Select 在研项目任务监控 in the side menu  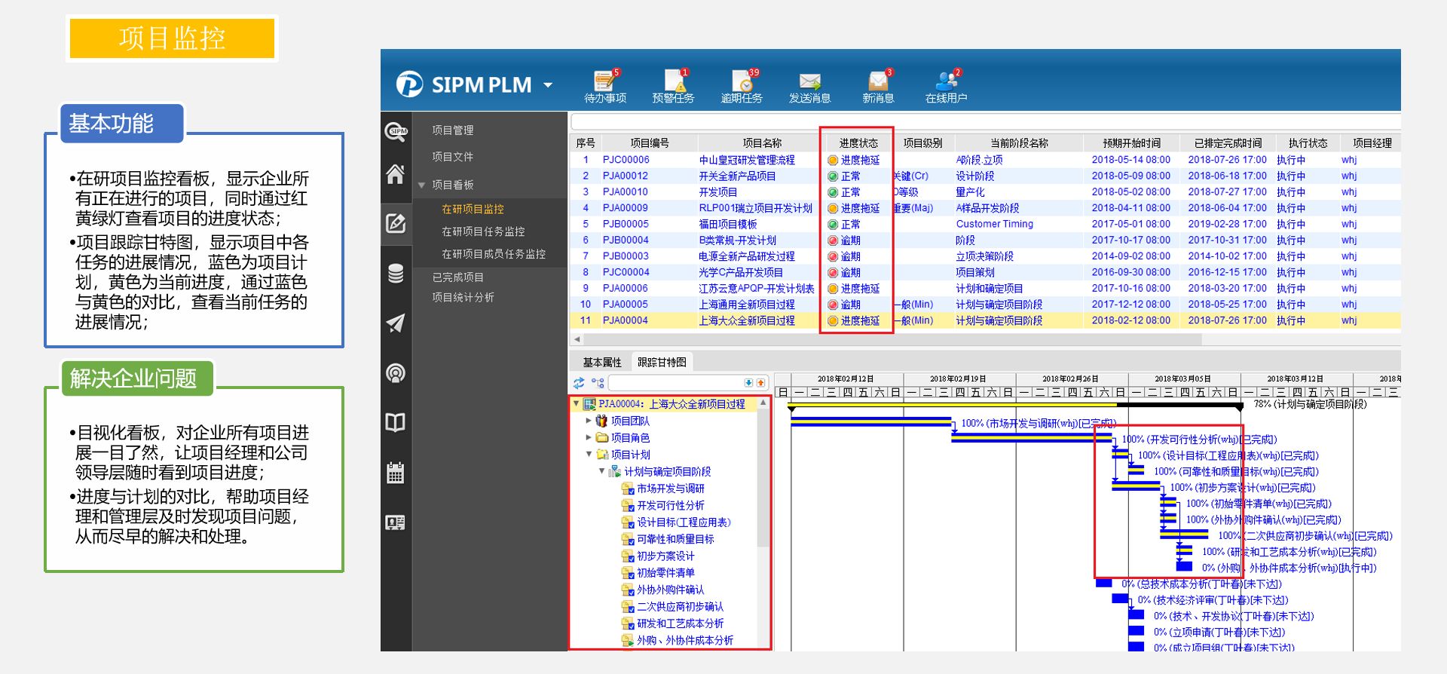pos(483,231)
